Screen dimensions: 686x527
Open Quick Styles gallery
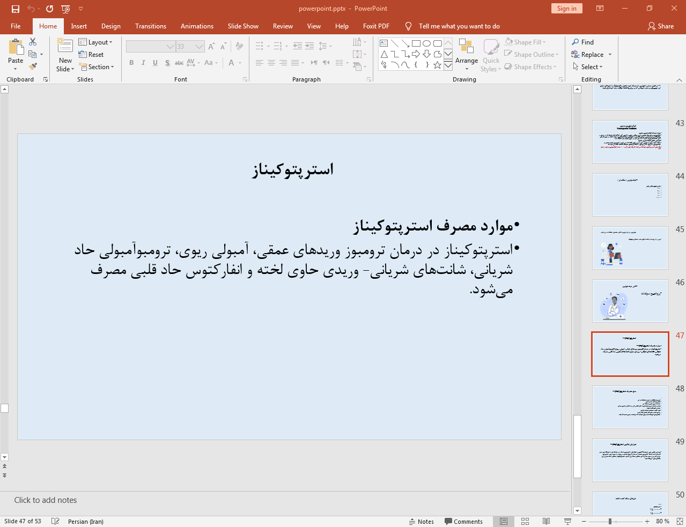click(491, 54)
